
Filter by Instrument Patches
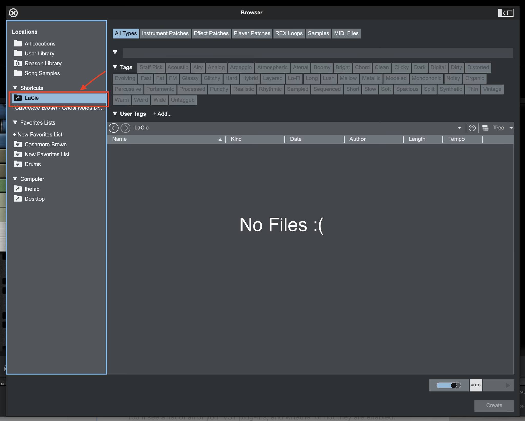pos(165,33)
